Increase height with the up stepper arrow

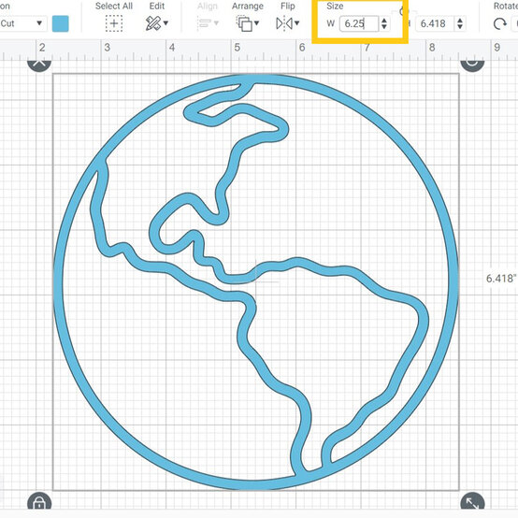(x=460, y=21)
